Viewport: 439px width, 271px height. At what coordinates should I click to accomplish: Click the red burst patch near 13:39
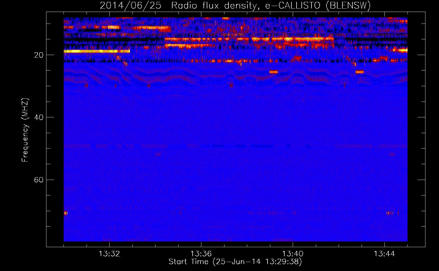[x=273, y=72]
